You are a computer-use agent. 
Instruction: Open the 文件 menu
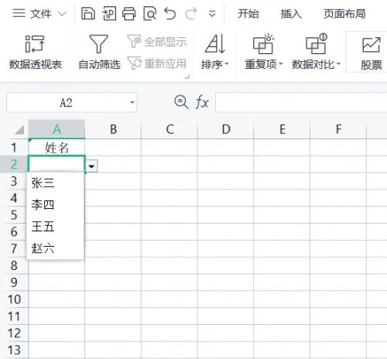(x=39, y=13)
